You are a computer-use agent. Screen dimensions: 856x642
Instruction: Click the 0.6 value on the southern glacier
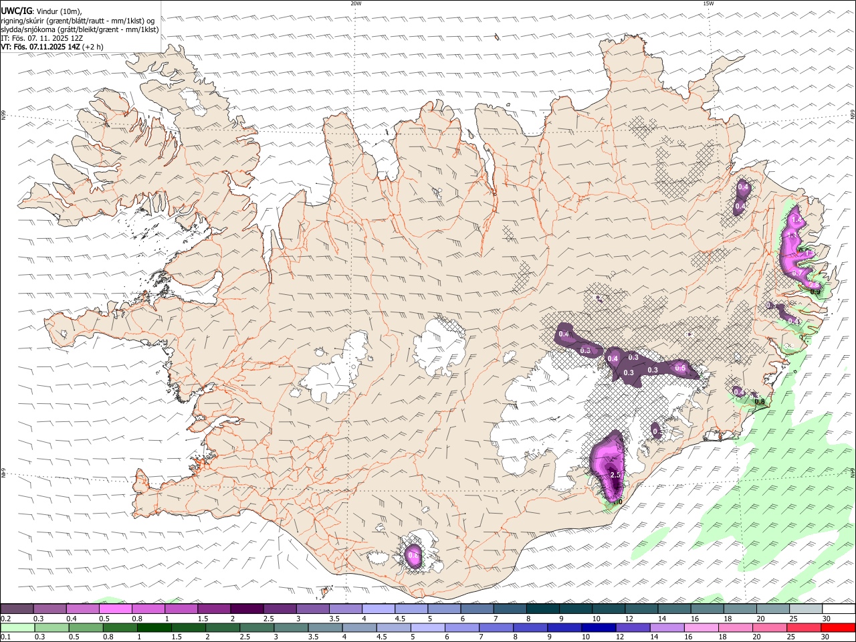click(x=413, y=554)
